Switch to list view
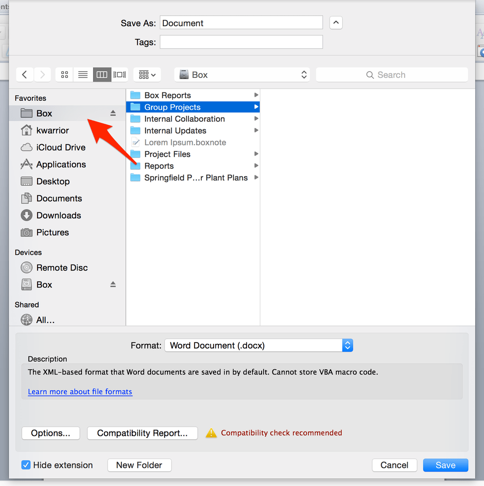The height and width of the screenshot is (486, 484). tap(82, 74)
